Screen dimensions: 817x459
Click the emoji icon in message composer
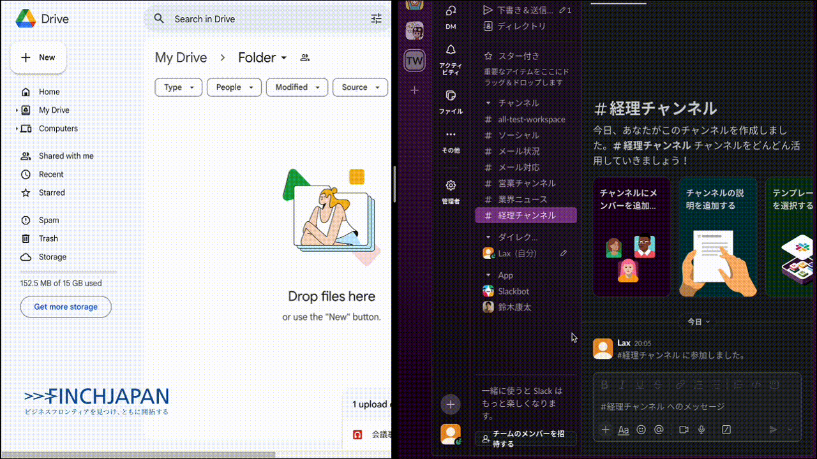coord(641,430)
